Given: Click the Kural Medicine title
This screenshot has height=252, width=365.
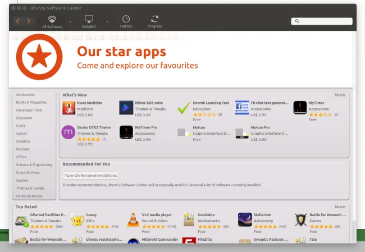Looking at the screenshot, I should tap(90, 103).
